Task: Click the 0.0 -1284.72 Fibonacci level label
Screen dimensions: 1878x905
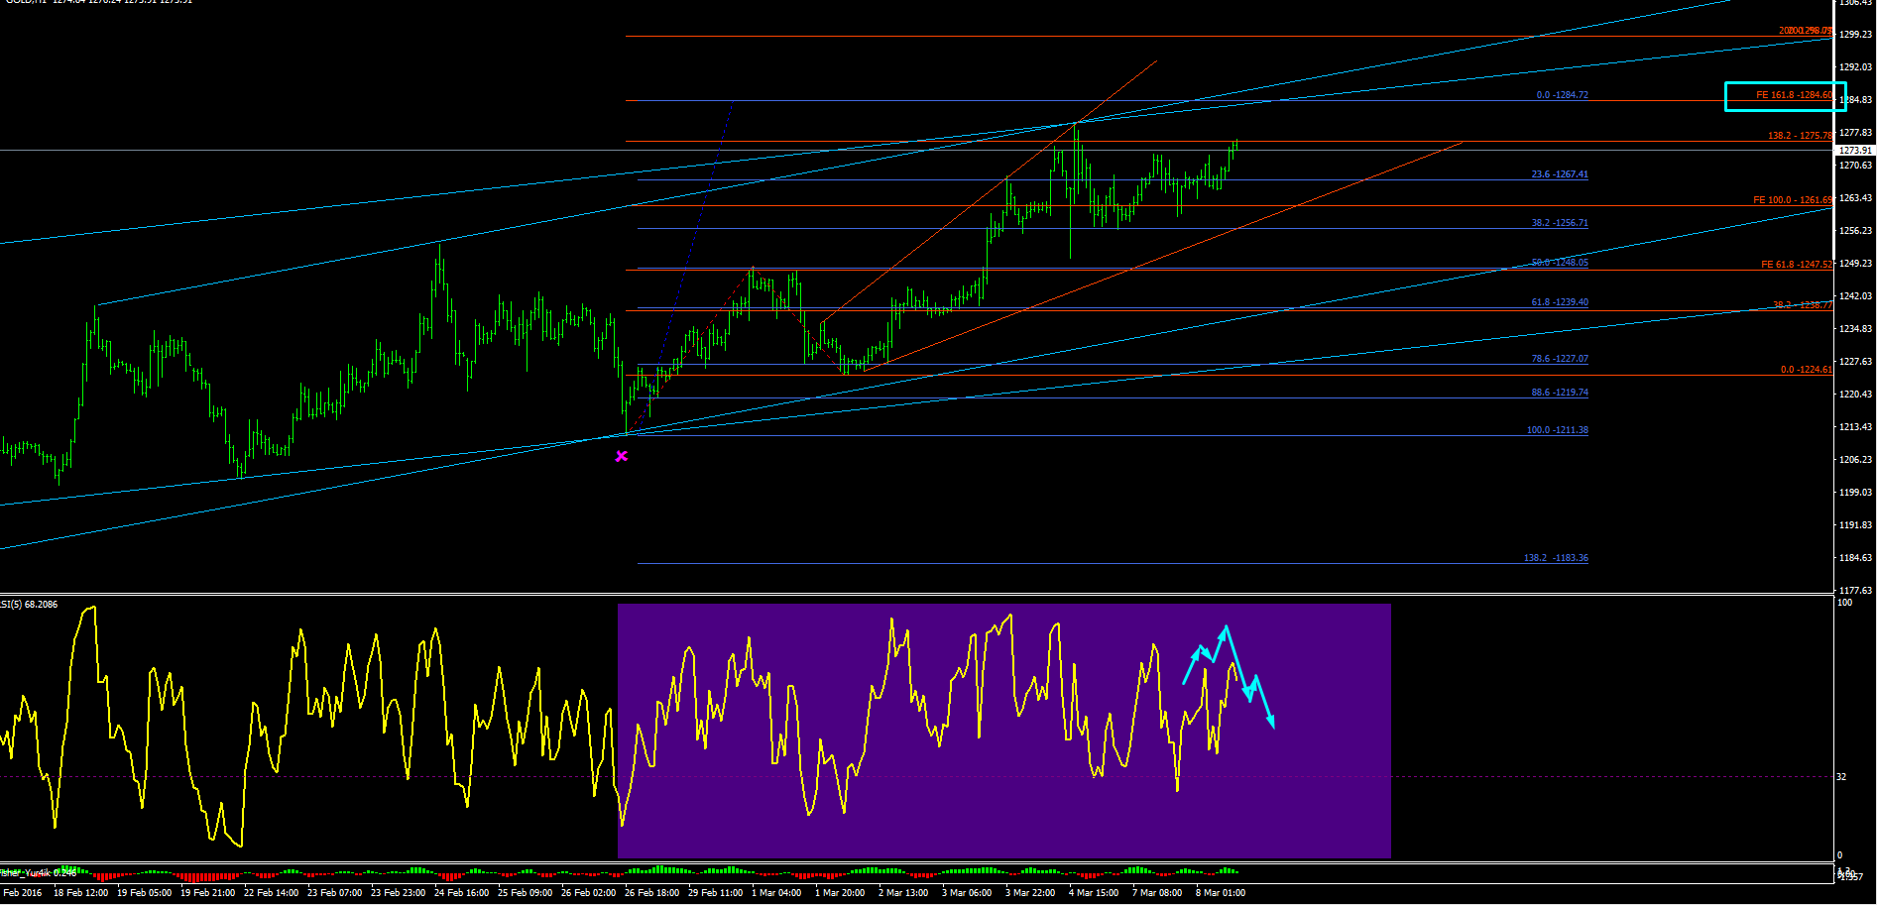Action: click(x=1562, y=95)
